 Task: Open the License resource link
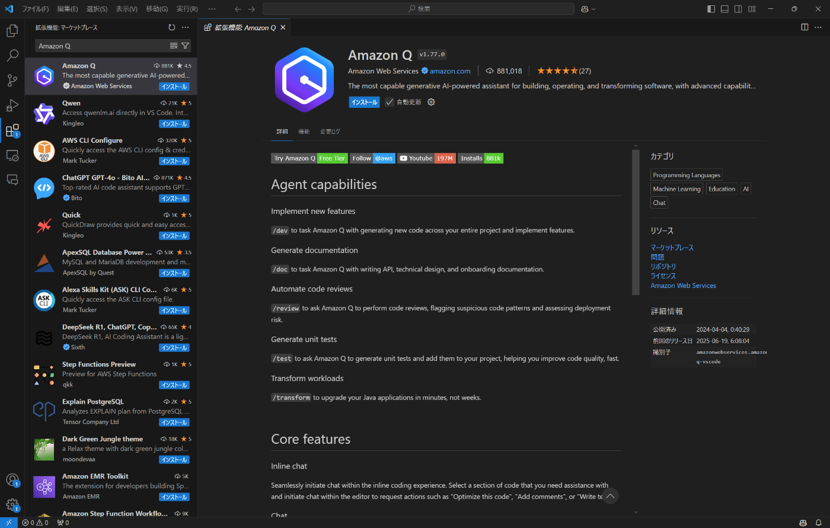[663, 276]
